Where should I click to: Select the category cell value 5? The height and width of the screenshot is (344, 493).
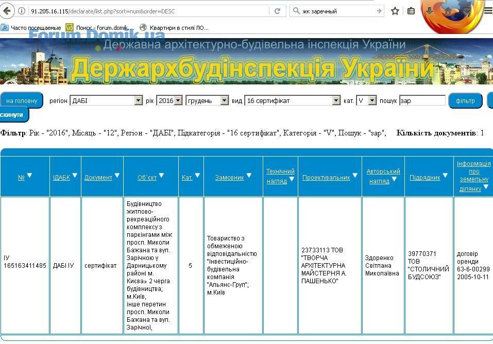pyautogui.click(x=190, y=266)
